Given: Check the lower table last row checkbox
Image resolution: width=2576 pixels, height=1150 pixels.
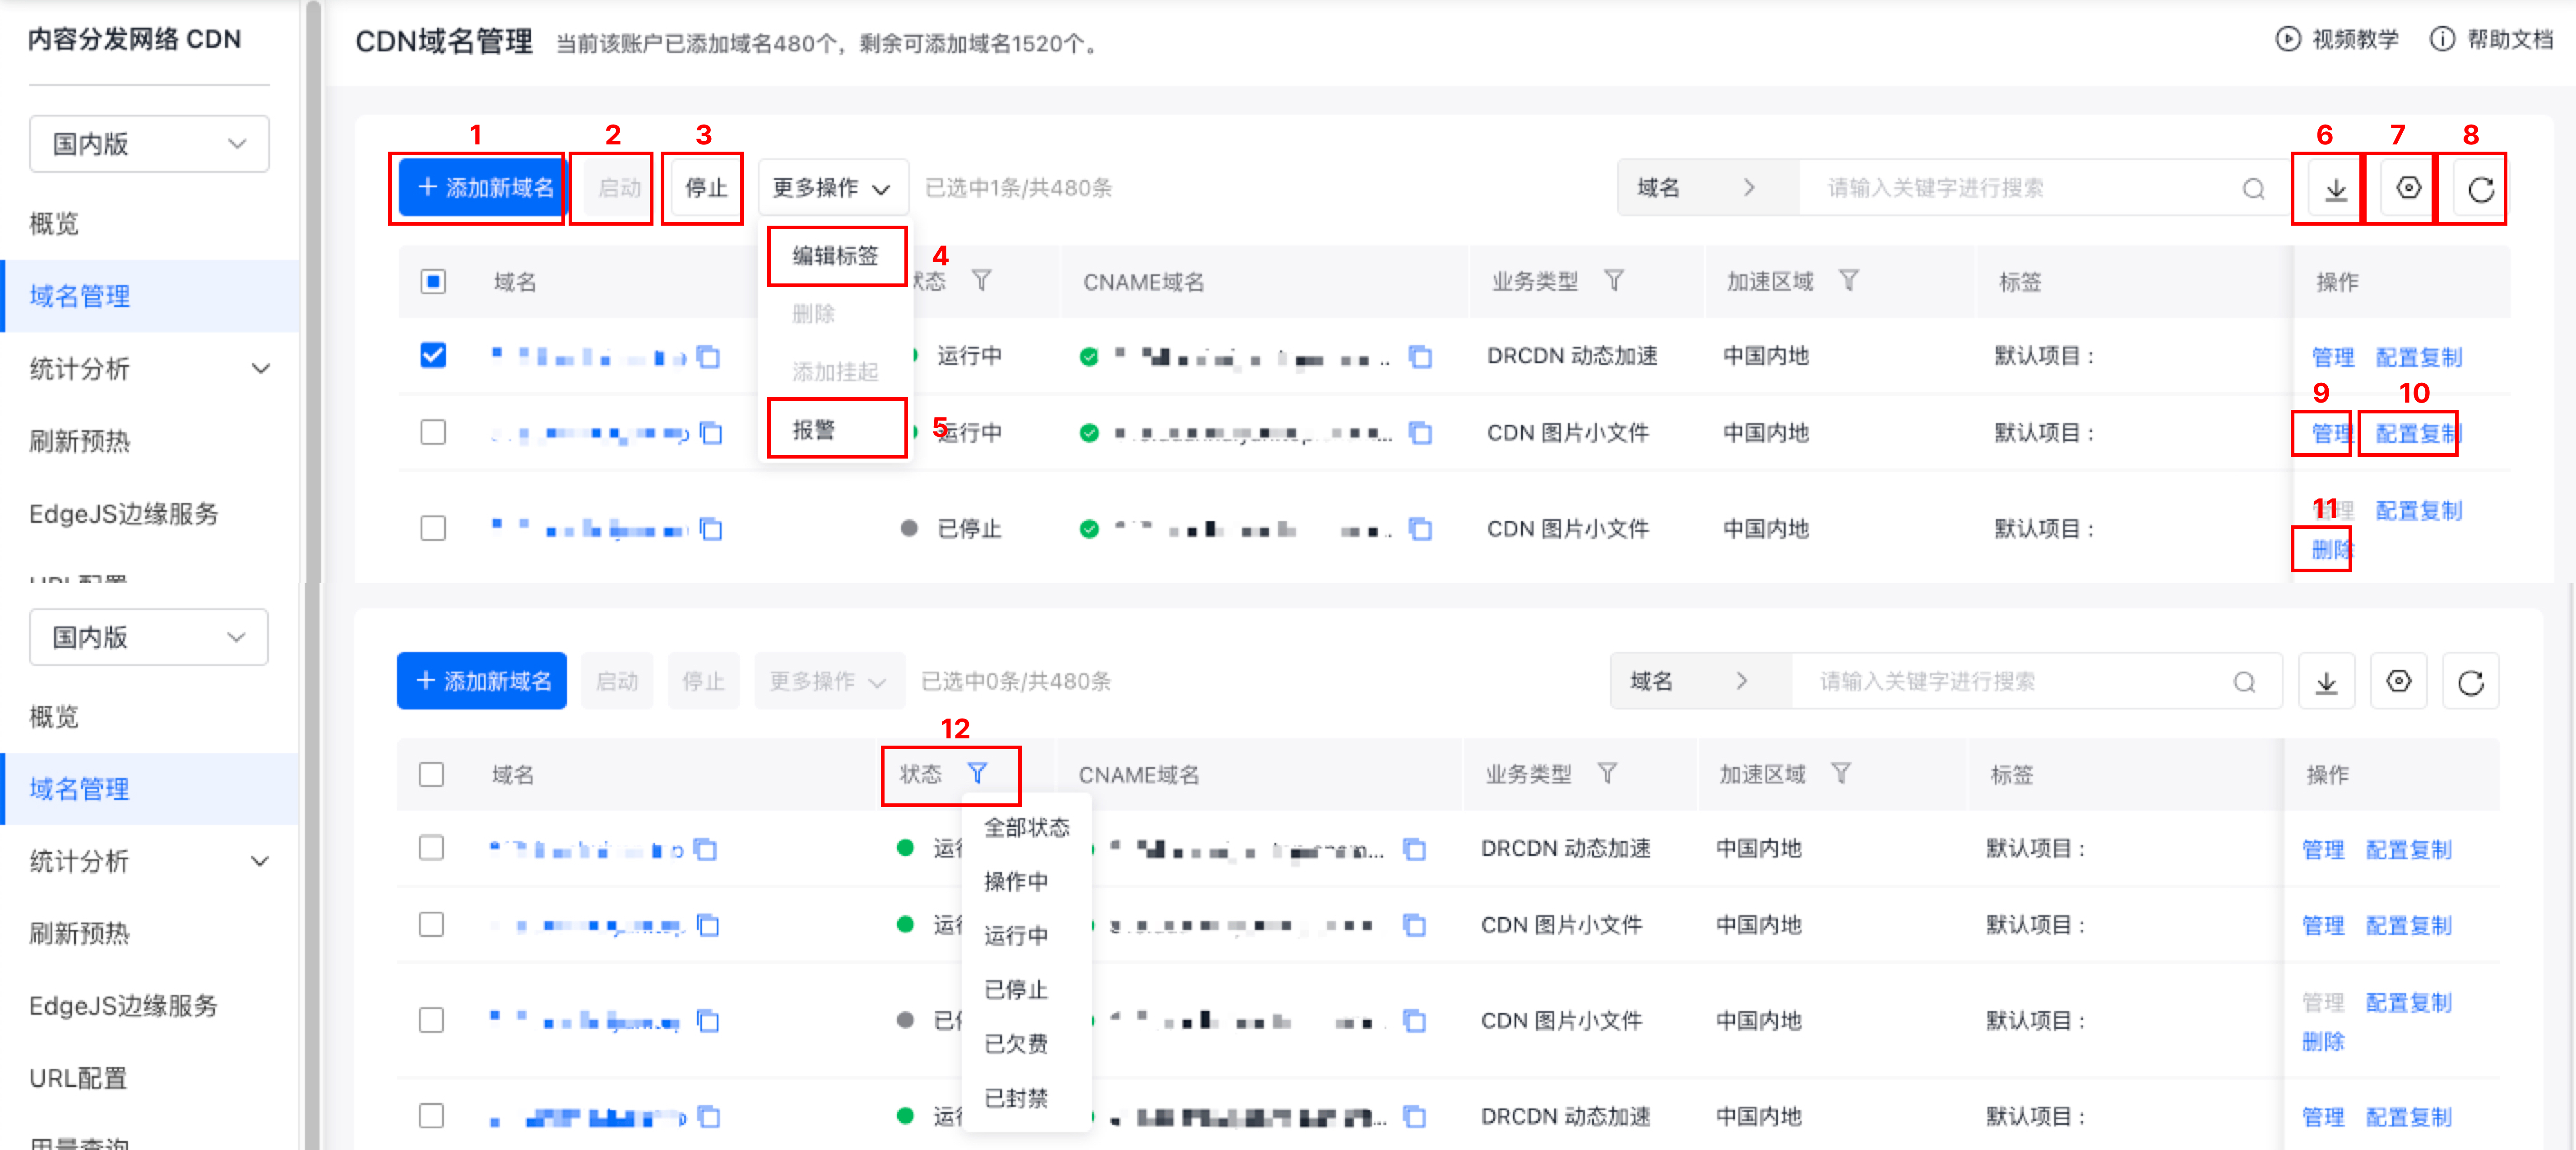Looking at the screenshot, I should click(431, 1116).
